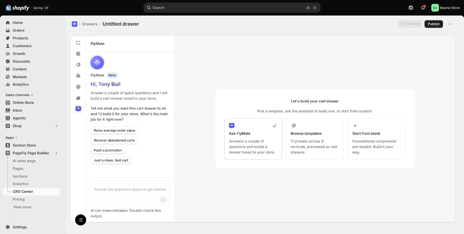Image resolution: width=464 pixels, height=234 pixels.
Task: Click the Section Store app icon
Action: [8, 145]
